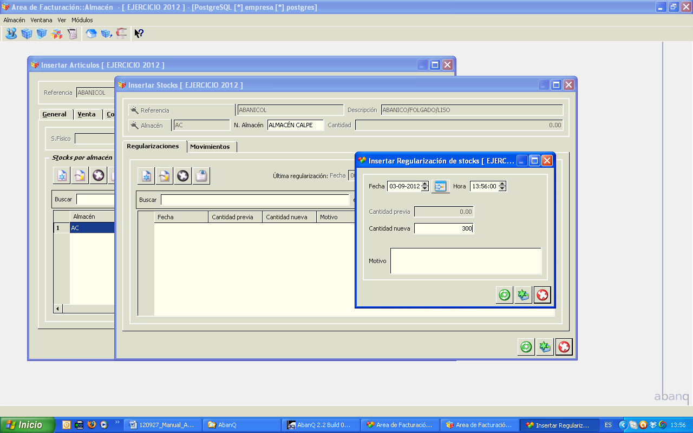693x433 pixels.
Task: Select the AC row in Stocks por almacén
Action: 92,228
